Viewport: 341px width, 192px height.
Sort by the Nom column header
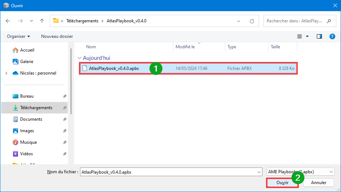(x=91, y=47)
